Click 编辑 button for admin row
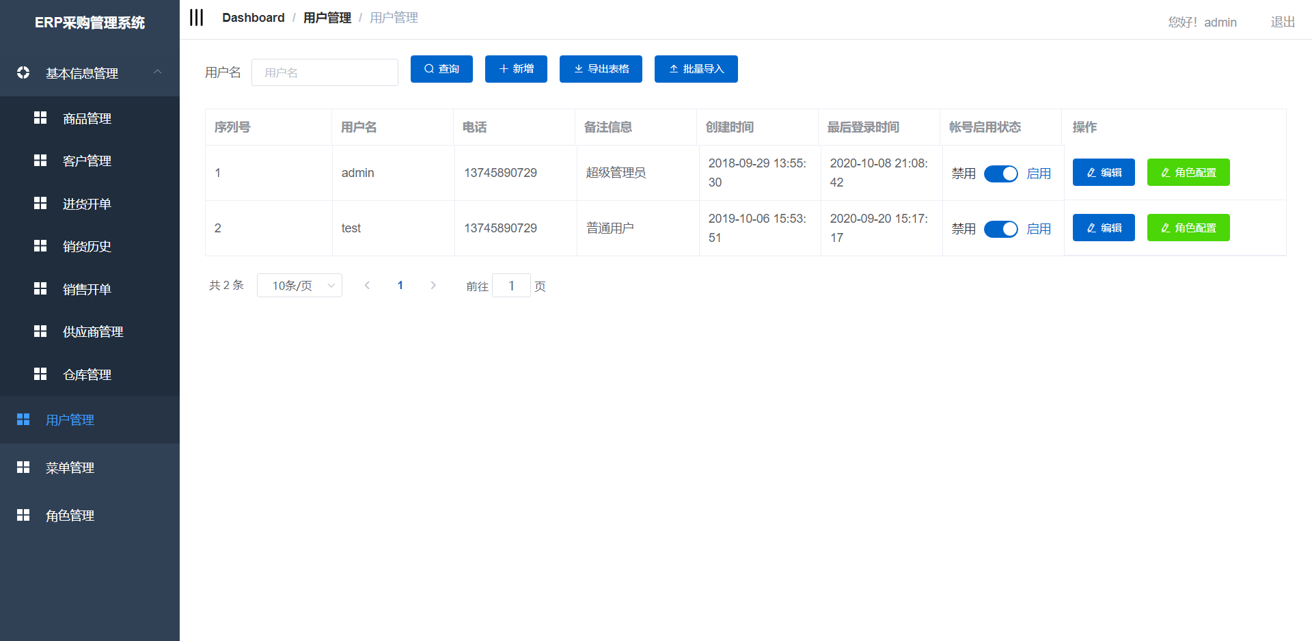 (x=1104, y=172)
